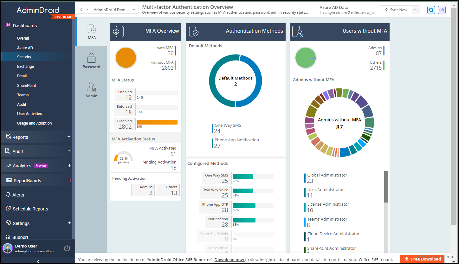Click the Analytics trend icon
This screenshot has width=459, height=264.
8,166
